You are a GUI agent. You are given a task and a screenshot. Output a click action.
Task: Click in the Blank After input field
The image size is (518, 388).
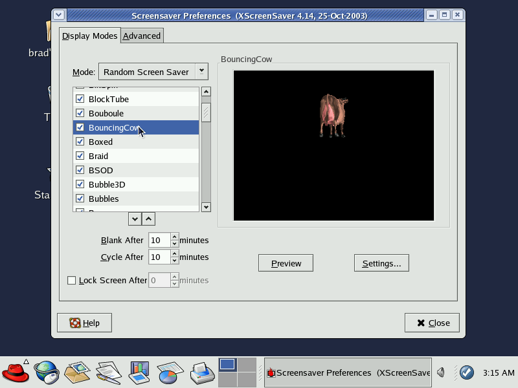159,240
